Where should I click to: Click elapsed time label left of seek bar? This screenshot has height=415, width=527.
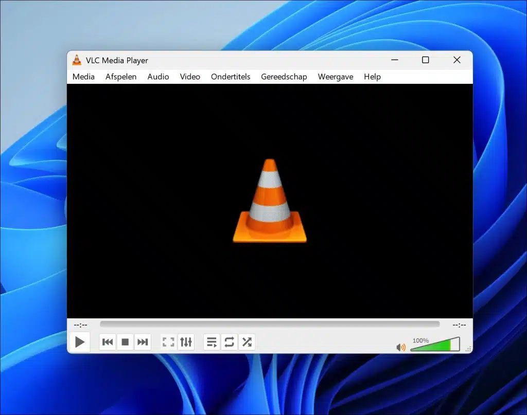pyautogui.click(x=80, y=324)
